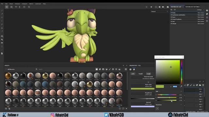Viewport: 209px width, 117px height.
Task: Open the display settings icon on right sidebar
Action: point(207,10)
